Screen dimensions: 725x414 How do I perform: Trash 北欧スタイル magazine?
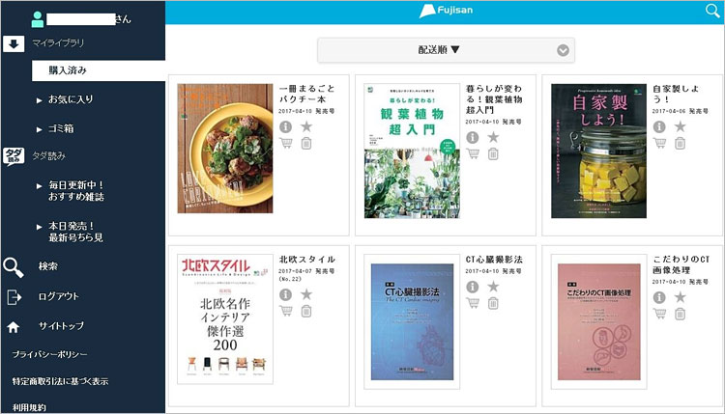tap(306, 311)
